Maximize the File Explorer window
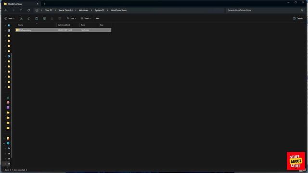308x173 pixels. (295, 2)
